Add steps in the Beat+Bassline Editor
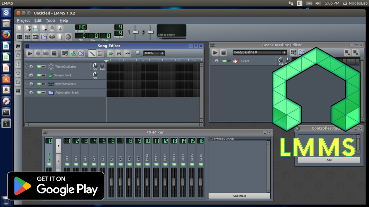 tap(356, 53)
